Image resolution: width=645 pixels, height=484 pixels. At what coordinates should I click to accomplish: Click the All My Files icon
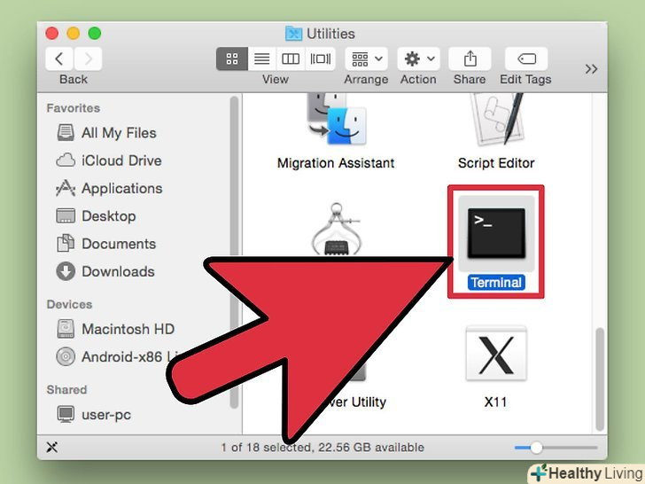pos(66,133)
